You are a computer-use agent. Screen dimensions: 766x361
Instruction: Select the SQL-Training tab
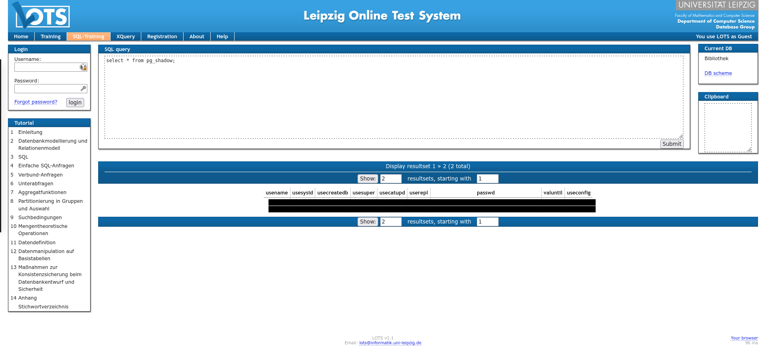point(89,37)
